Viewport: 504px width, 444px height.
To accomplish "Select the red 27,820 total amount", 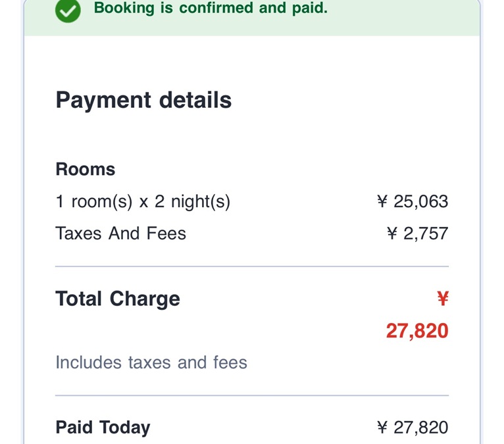I will [417, 330].
